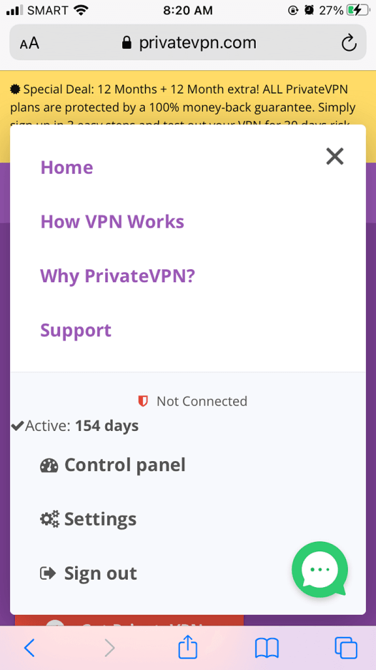Screen dimensions: 376x670
Task: Go back with Safari back arrow
Action: pyautogui.click(x=29, y=648)
